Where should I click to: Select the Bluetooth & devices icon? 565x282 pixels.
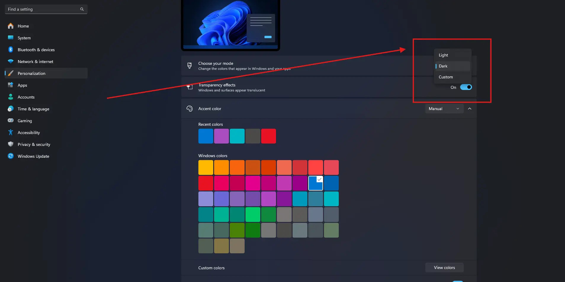(11, 49)
